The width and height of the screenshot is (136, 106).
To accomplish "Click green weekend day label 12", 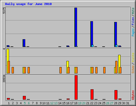I will [x=52, y=103].
